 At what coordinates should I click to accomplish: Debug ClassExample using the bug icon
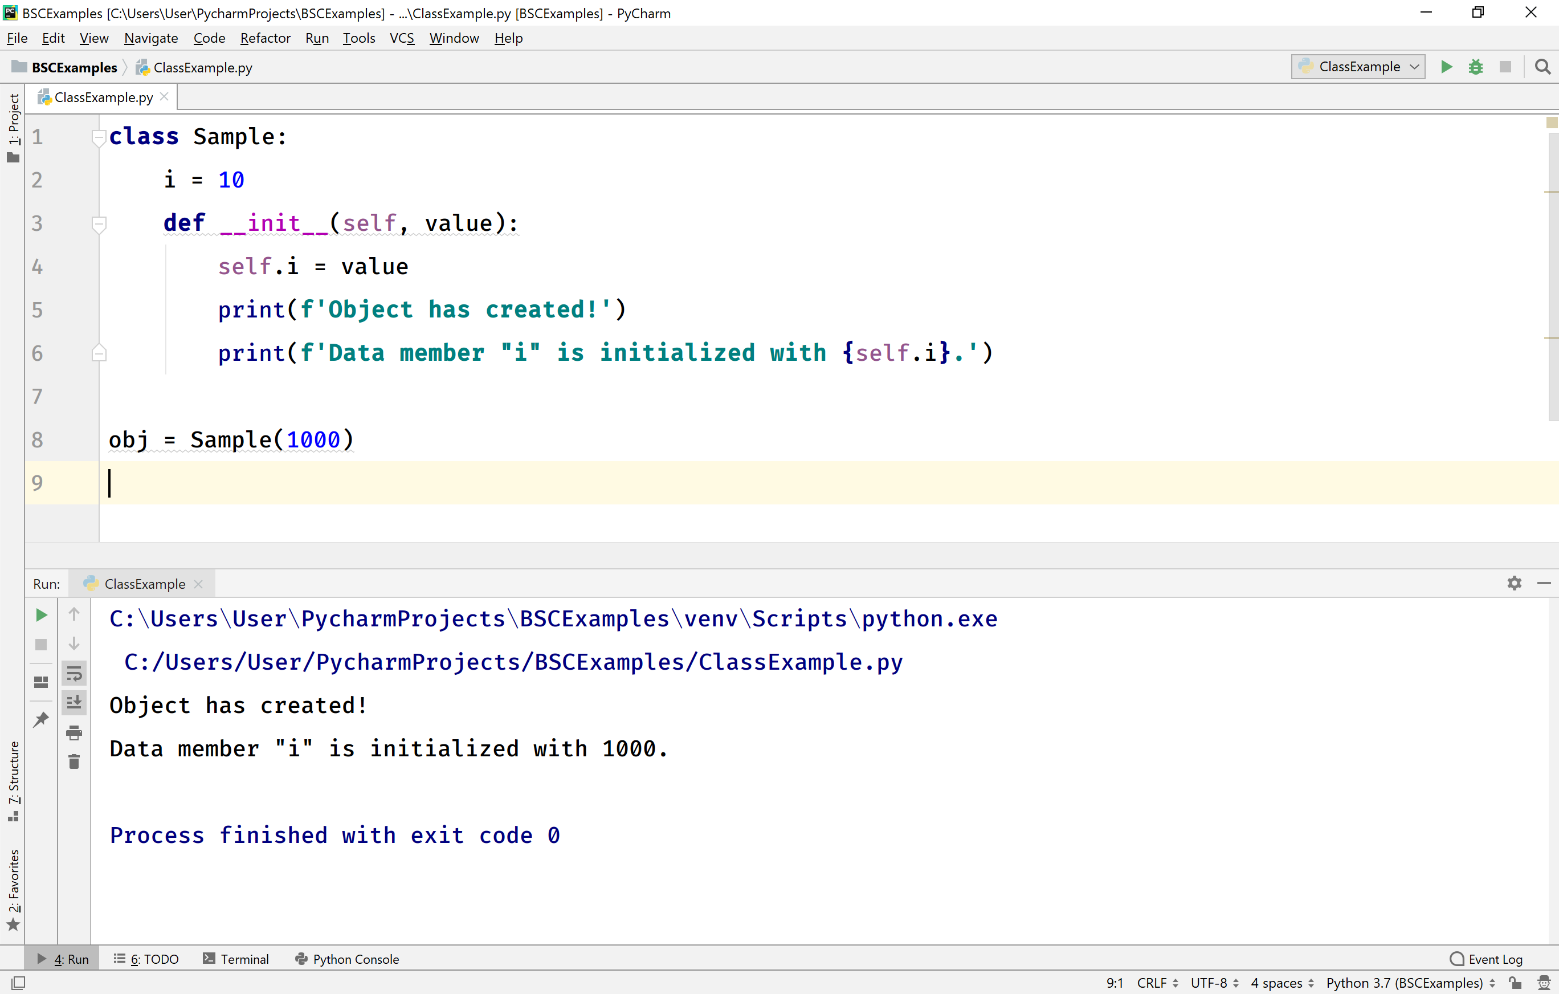coord(1476,67)
